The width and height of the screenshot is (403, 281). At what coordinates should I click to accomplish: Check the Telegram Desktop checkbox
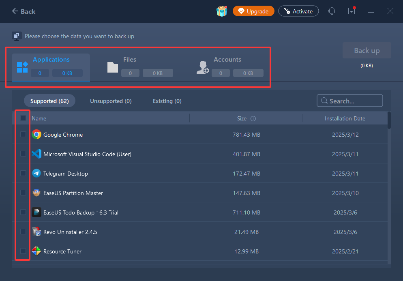[x=23, y=173]
